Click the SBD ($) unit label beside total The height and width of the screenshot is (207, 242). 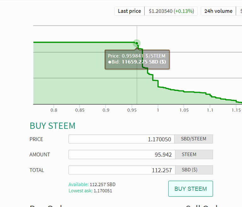tap(190, 170)
